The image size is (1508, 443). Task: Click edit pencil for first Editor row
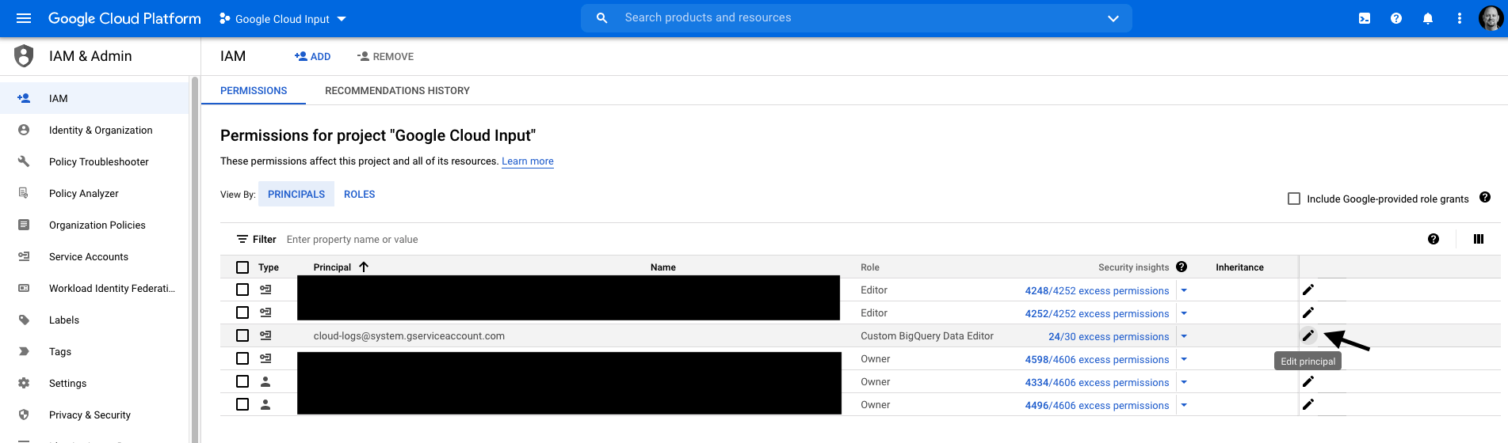click(x=1308, y=290)
